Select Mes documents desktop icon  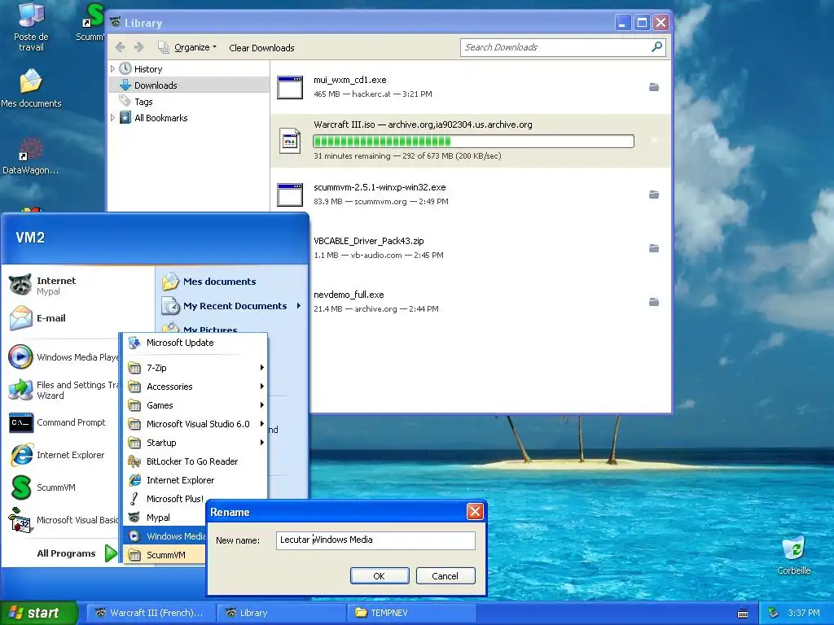click(31, 88)
